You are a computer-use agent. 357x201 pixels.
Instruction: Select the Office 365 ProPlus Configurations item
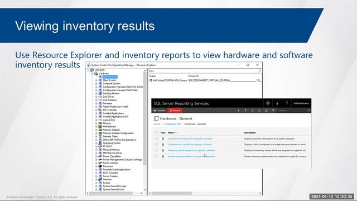[119, 140]
